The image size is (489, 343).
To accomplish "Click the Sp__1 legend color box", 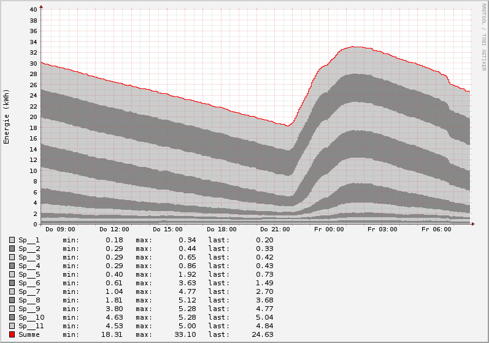I will coord(12,240).
